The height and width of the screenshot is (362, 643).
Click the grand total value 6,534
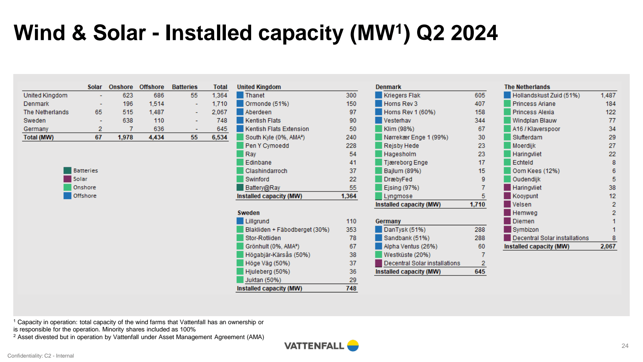(x=219, y=138)
